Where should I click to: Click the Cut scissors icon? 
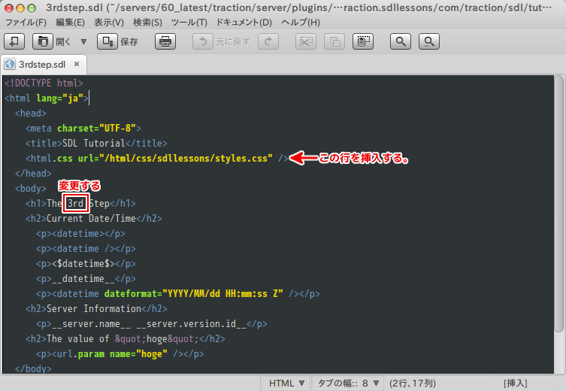click(306, 41)
